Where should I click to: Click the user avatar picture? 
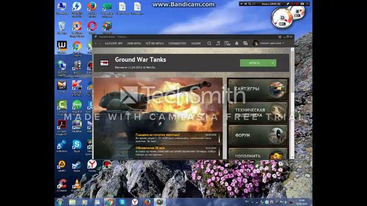[x=255, y=43]
